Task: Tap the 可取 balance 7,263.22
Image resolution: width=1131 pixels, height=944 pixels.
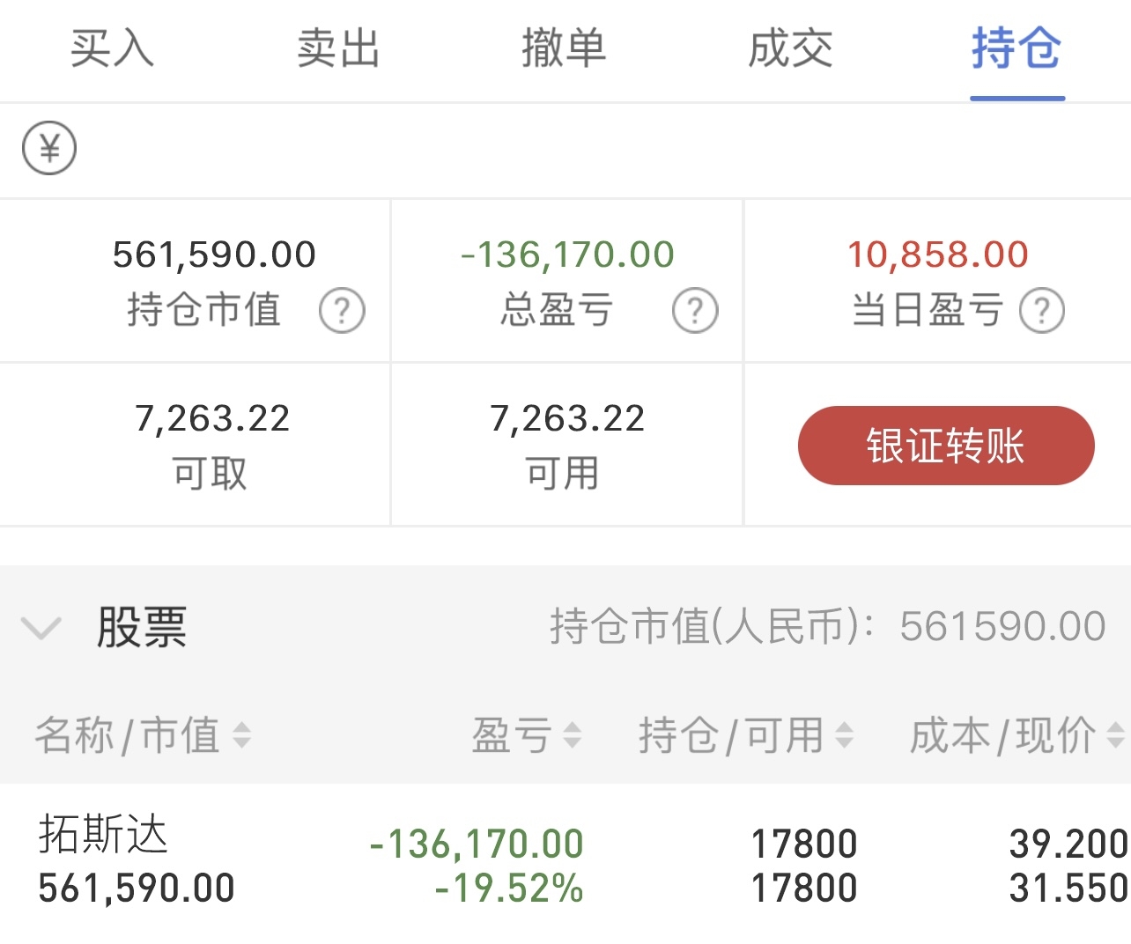Action: click(x=212, y=418)
